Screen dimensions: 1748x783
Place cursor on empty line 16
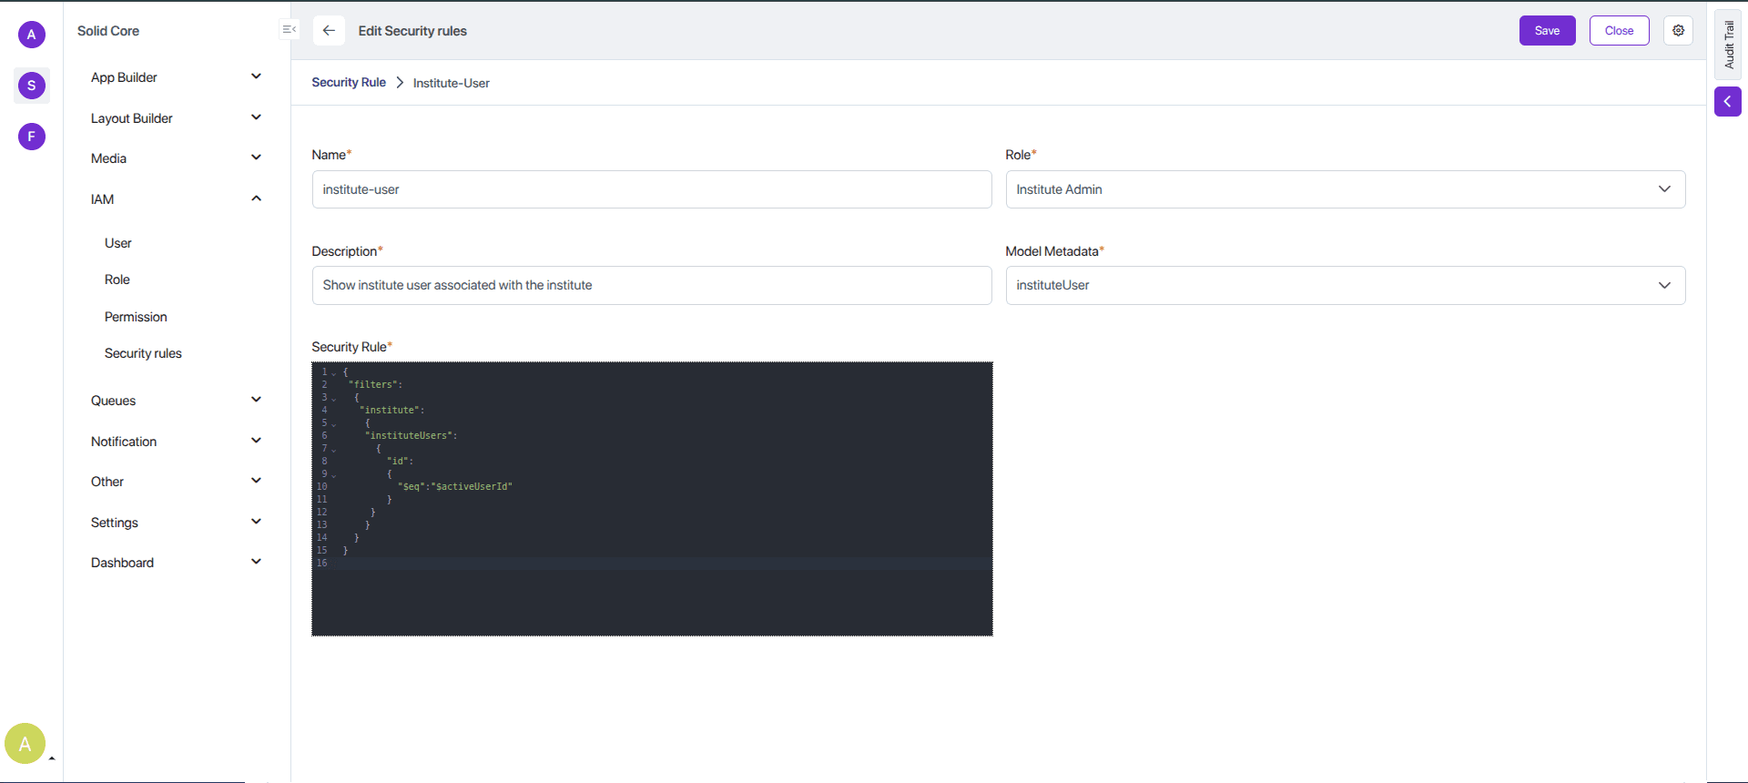[x=665, y=564]
